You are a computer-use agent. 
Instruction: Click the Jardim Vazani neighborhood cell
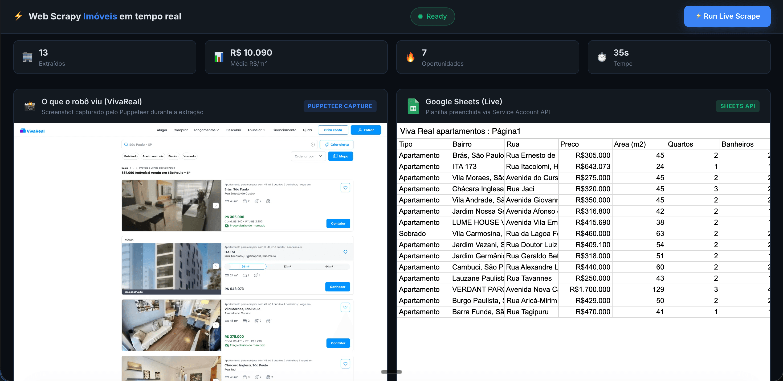click(478, 245)
